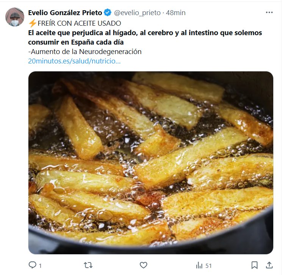Click the bold headline about el aceite

tap(145, 37)
